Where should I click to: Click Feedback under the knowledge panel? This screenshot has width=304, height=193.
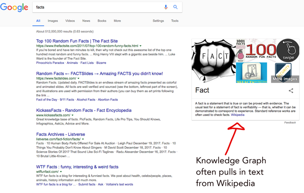tap(290, 123)
